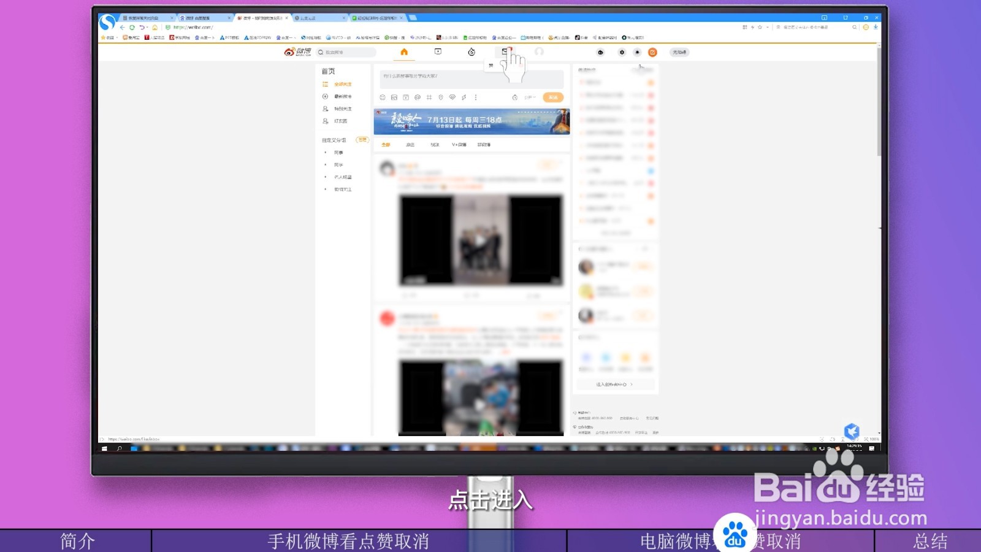Click the orange compose post icon
Viewport: 981px width, 552px height.
[652, 52]
